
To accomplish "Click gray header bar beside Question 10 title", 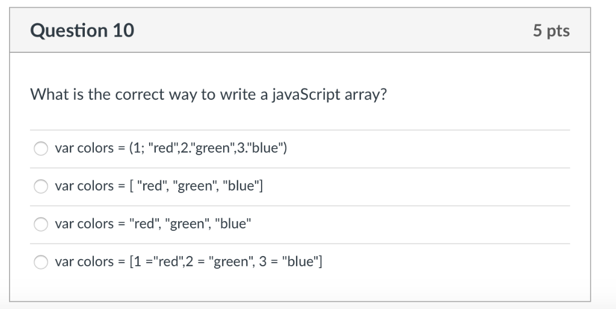I will pyautogui.click(x=333, y=30).
